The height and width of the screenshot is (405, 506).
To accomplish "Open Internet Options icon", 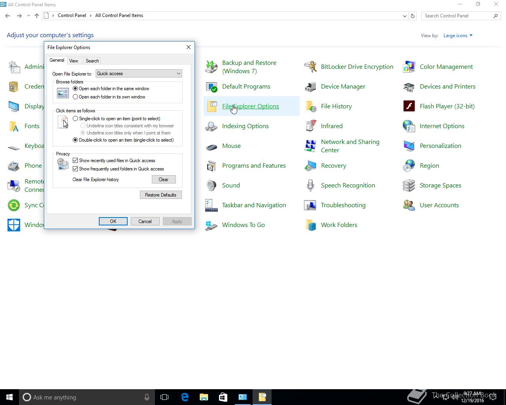I will [x=409, y=126].
